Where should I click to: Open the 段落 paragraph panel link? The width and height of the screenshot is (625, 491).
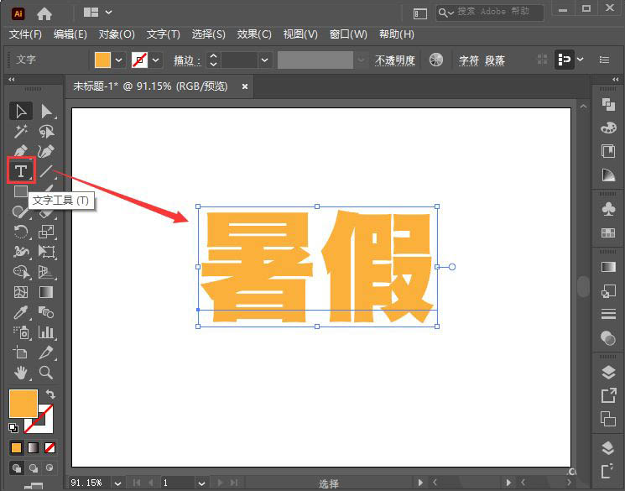[495, 60]
